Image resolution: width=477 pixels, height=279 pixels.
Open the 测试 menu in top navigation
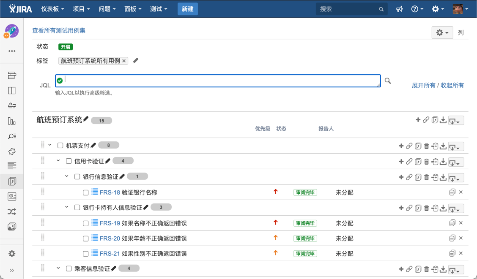[x=159, y=9]
